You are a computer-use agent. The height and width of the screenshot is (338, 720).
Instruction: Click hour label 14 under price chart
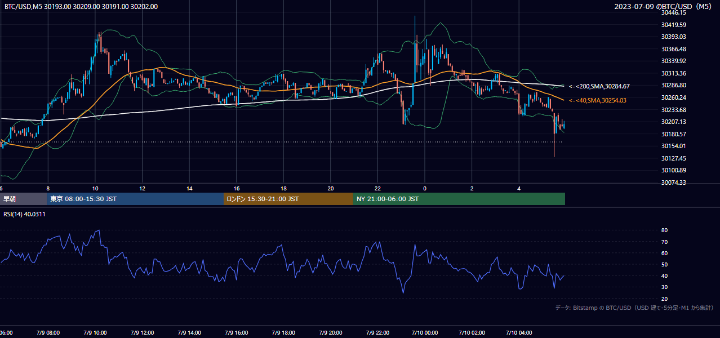pyautogui.click(x=190, y=189)
